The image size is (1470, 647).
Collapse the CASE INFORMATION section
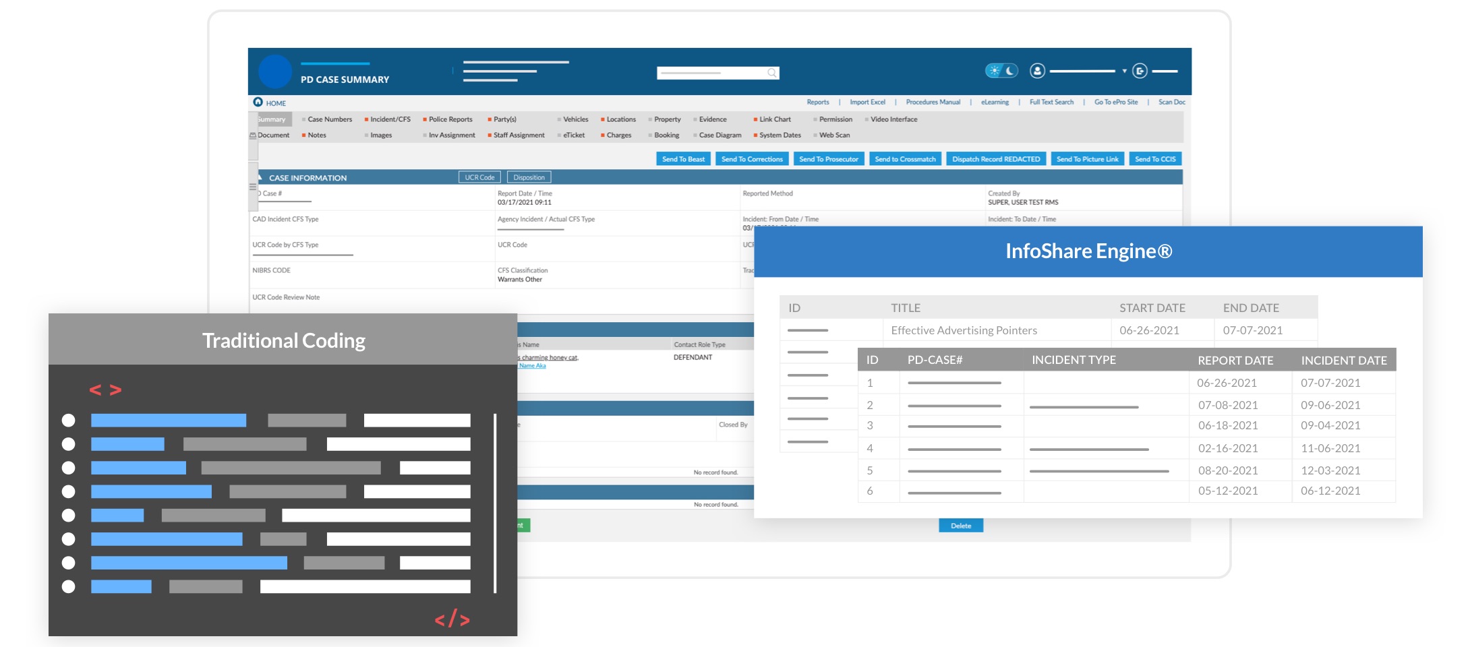tap(260, 177)
